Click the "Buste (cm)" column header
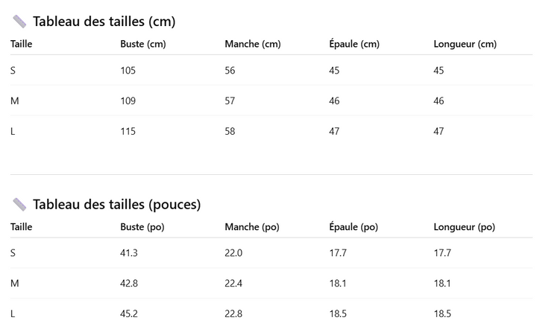537x335 pixels. tap(143, 44)
